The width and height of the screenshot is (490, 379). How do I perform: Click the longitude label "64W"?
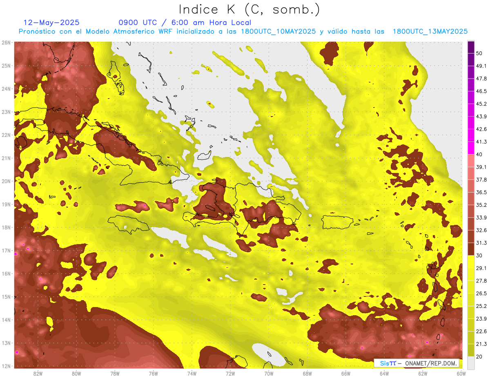click(x=384, y=373)
